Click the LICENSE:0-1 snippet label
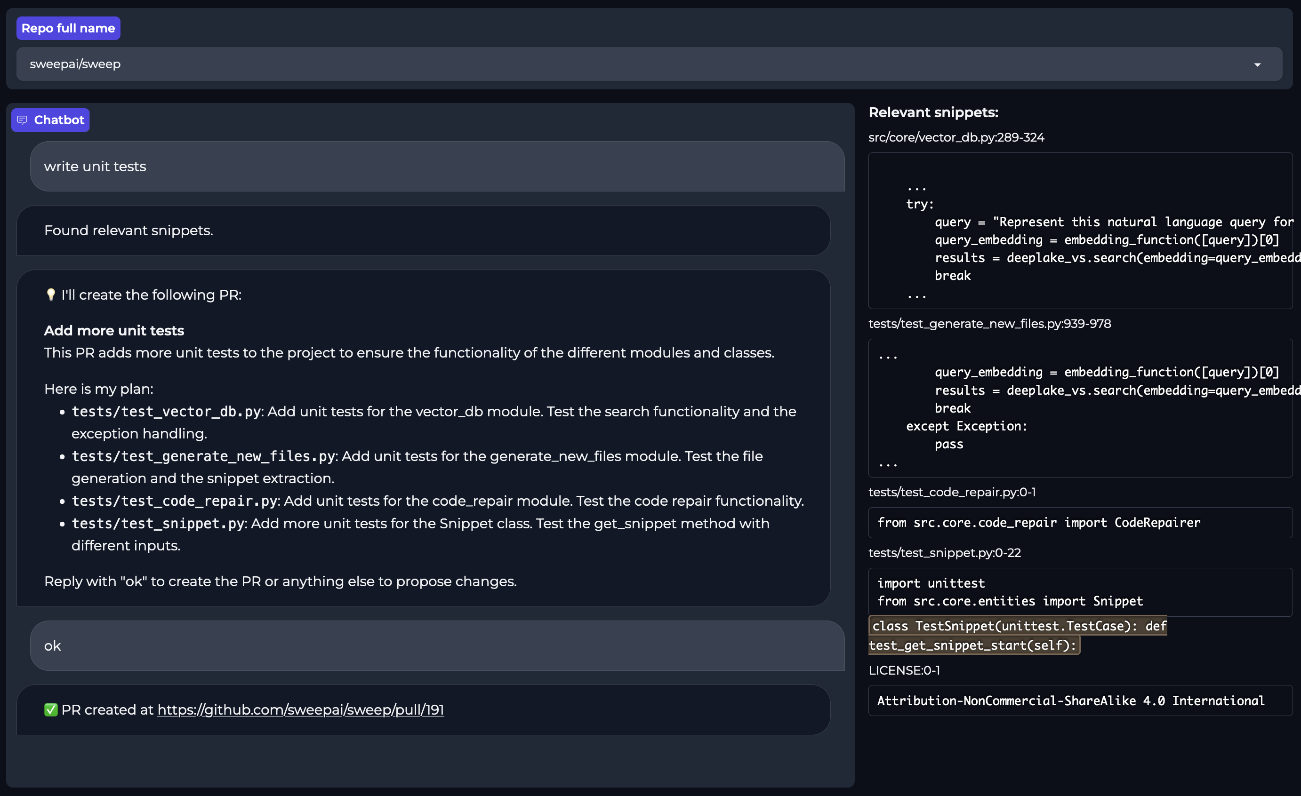 [x=904, y=670]
